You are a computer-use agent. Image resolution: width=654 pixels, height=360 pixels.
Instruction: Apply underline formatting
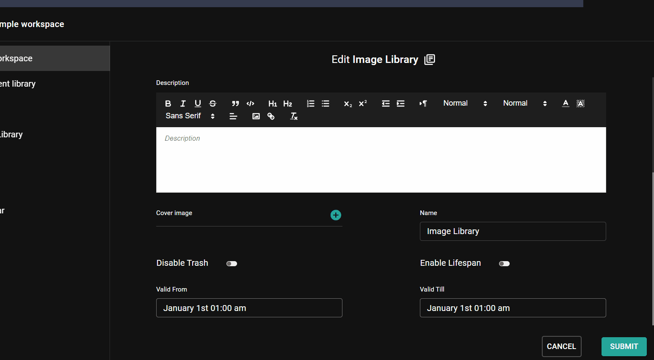tap(198, 104)
